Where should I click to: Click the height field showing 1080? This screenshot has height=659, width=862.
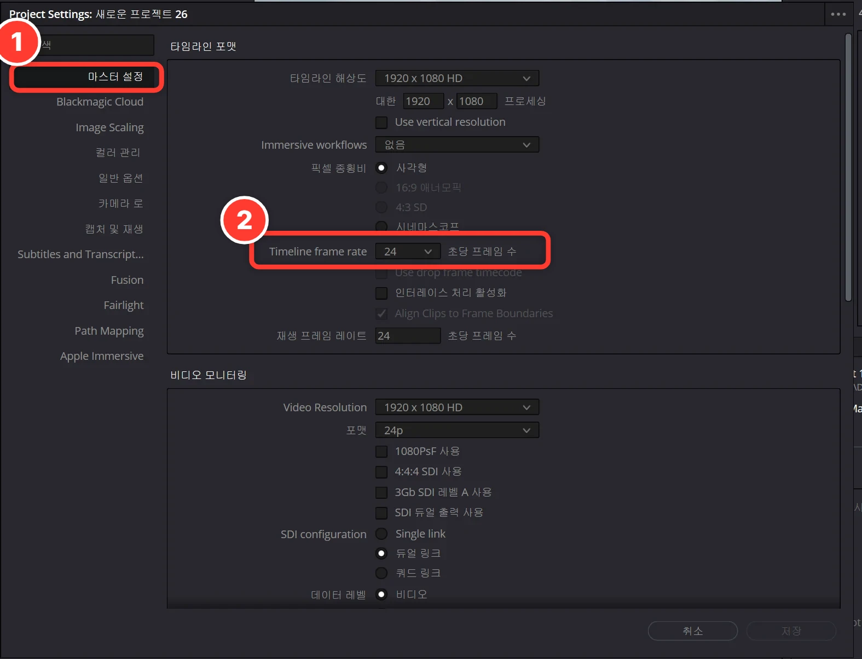[x=477, y=101]
